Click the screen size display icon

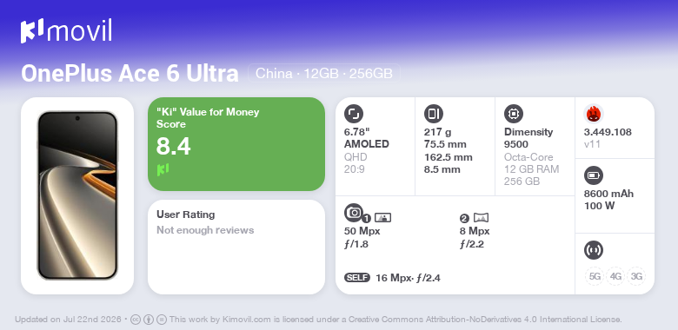[353, 114]
